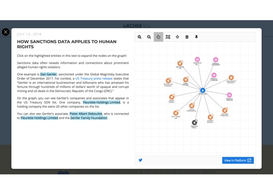Click the article title heading
Viewport: 273px width, 194px height.
67,44
